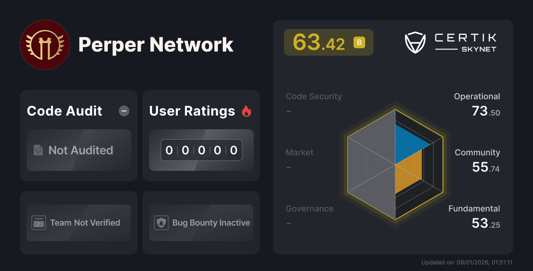
Task: Expand the Governance metric details
Action: click(309, 215)
